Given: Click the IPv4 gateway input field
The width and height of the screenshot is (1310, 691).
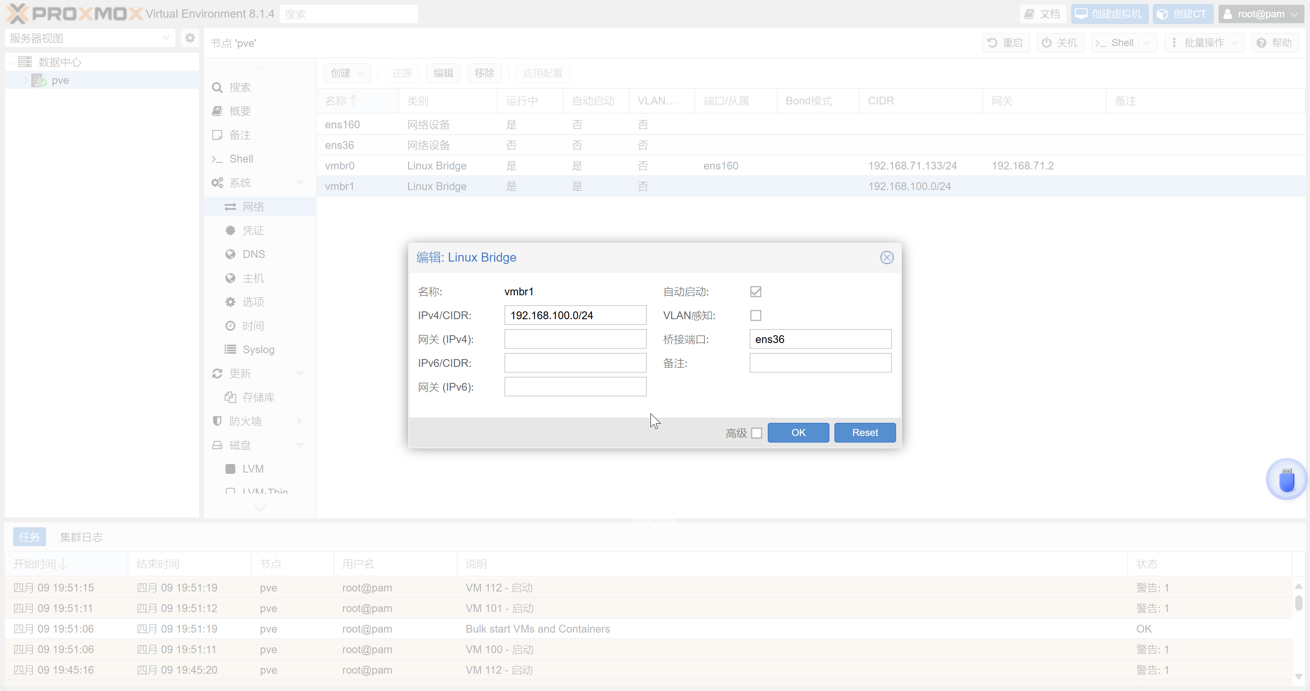Looking at the screenshot, I should coord(575,339).
